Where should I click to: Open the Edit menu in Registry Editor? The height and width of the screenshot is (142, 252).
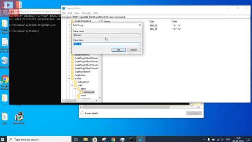[70, 13]
